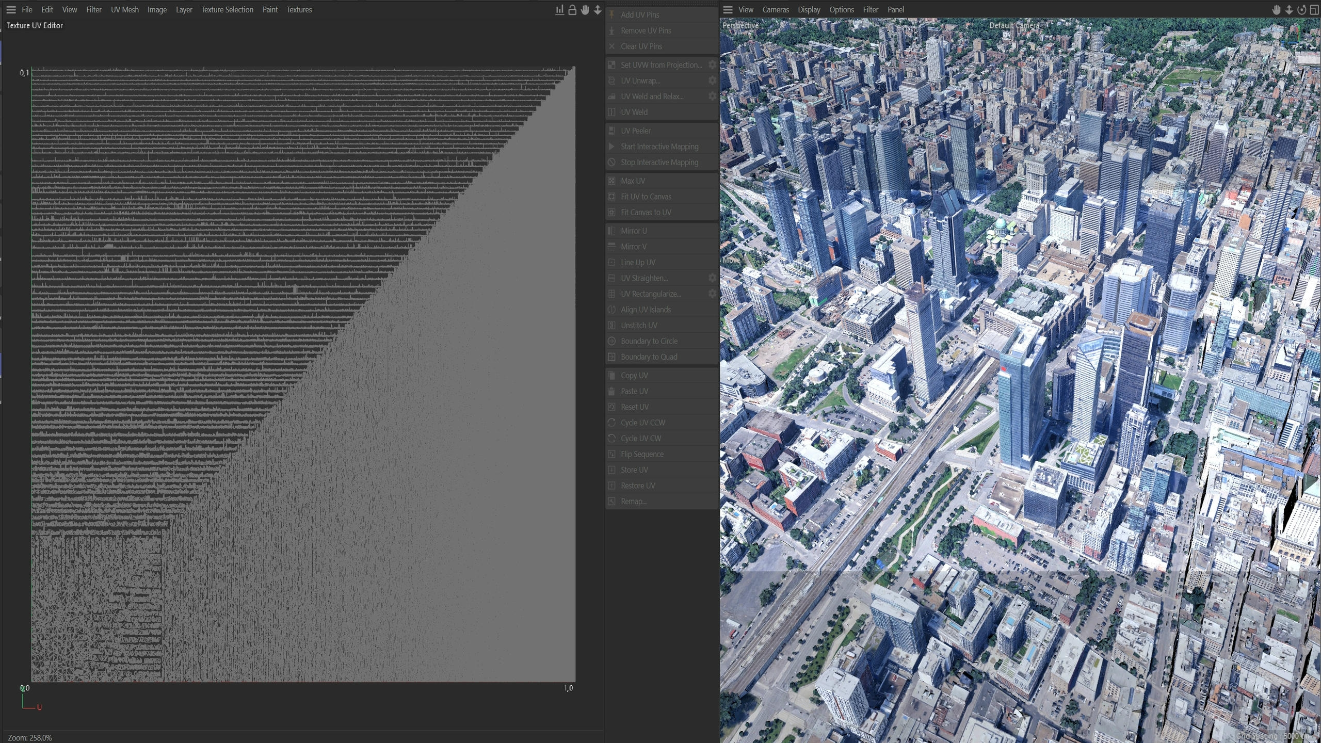This screenshot has width=1321, height=743.
Task: Click Stop Interactive Mapping
Action: pyautogui.click(x=662, y=163)
